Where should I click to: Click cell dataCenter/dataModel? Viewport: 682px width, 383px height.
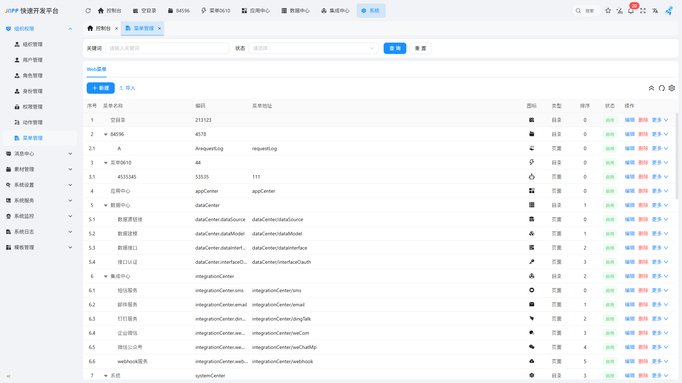[x=277, y=234]
